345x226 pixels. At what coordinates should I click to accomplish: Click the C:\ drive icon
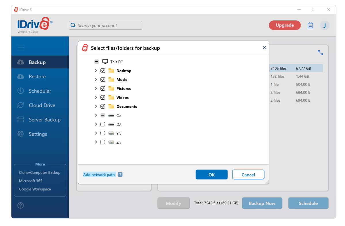tap(111, 115)
